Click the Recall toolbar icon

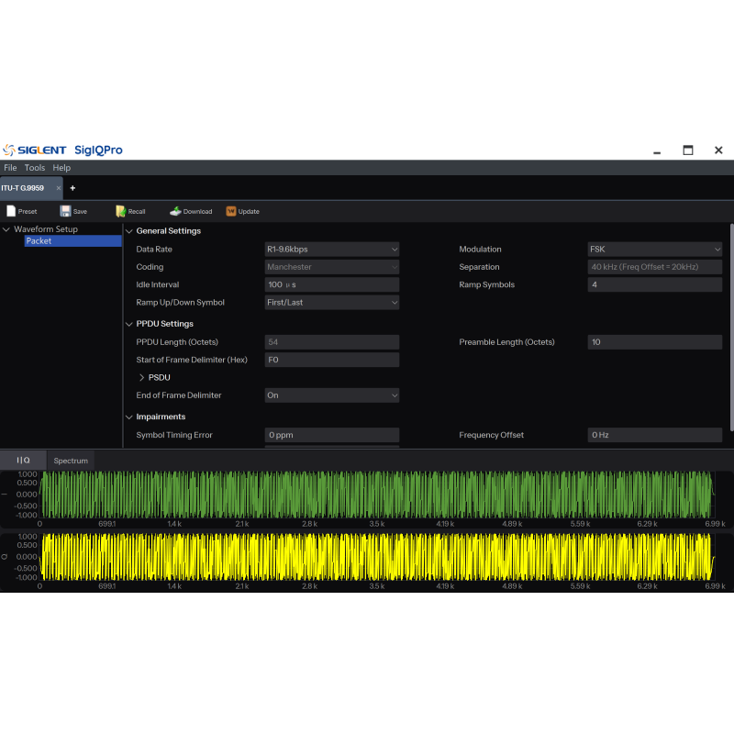coord(120,211)
